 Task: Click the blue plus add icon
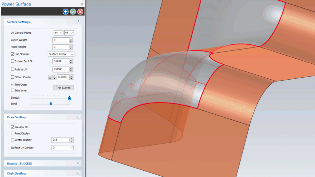pos(66,12)
